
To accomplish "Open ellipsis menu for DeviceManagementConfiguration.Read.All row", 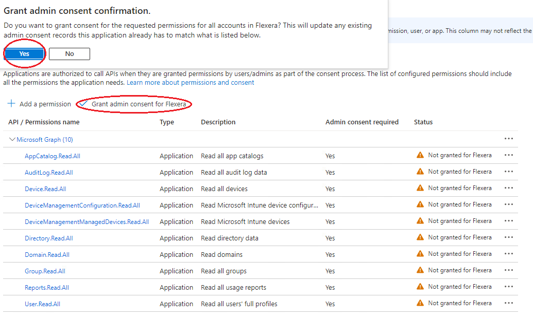I will tap(509, 204).
